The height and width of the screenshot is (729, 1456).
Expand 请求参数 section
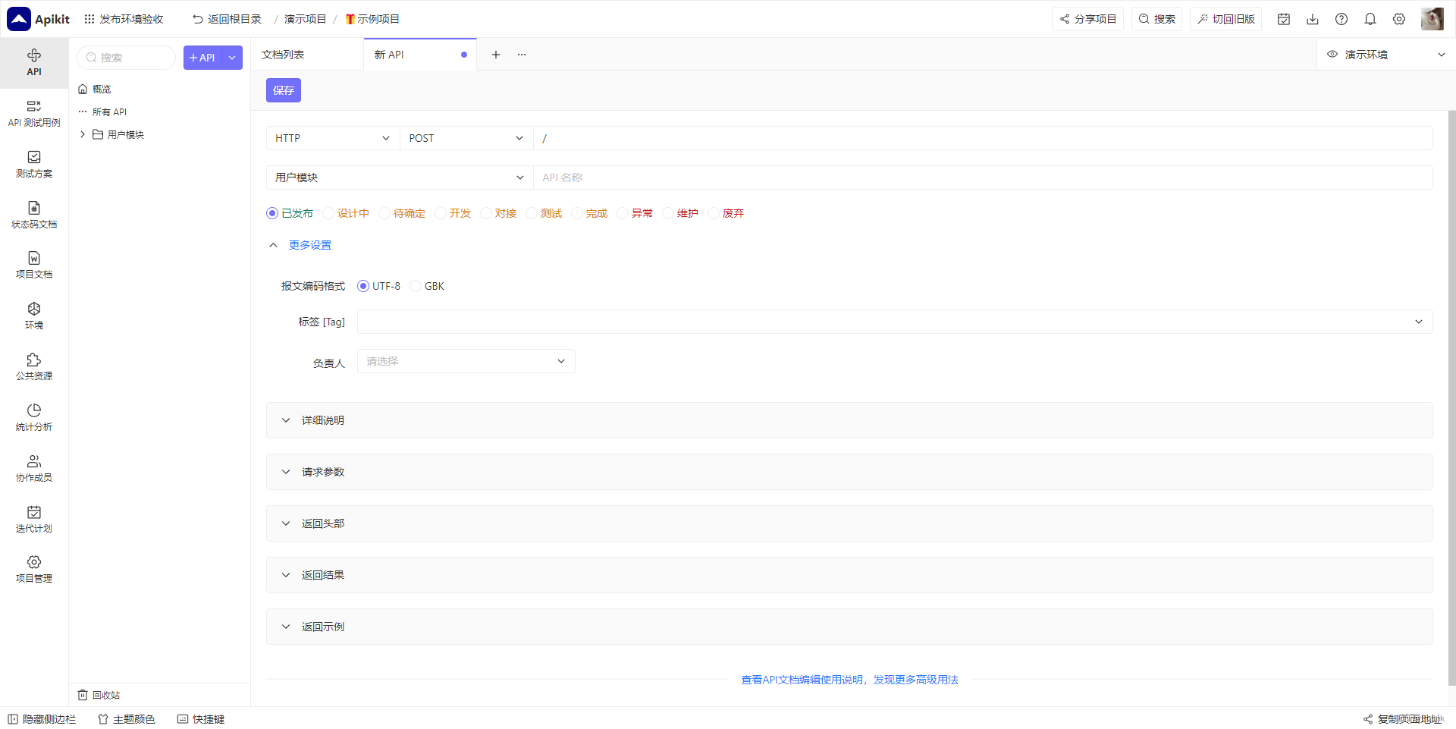849,472
